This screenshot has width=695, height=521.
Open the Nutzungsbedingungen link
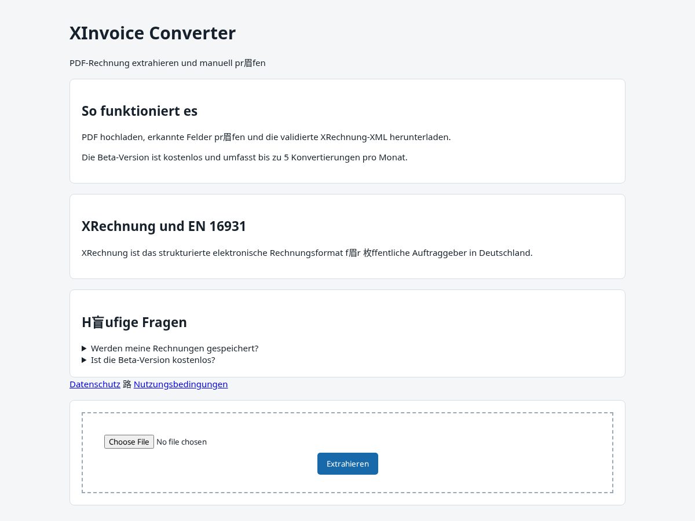click(181, 384)
